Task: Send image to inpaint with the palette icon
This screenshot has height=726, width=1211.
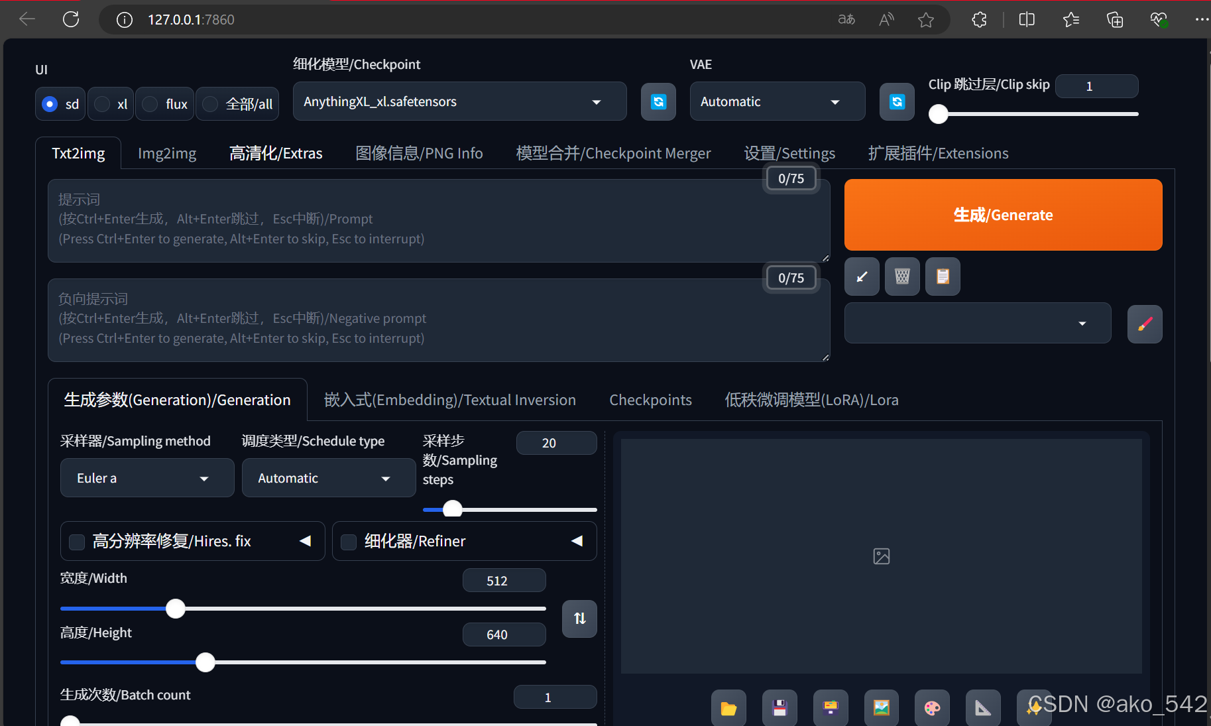Action: click(932, 707)
